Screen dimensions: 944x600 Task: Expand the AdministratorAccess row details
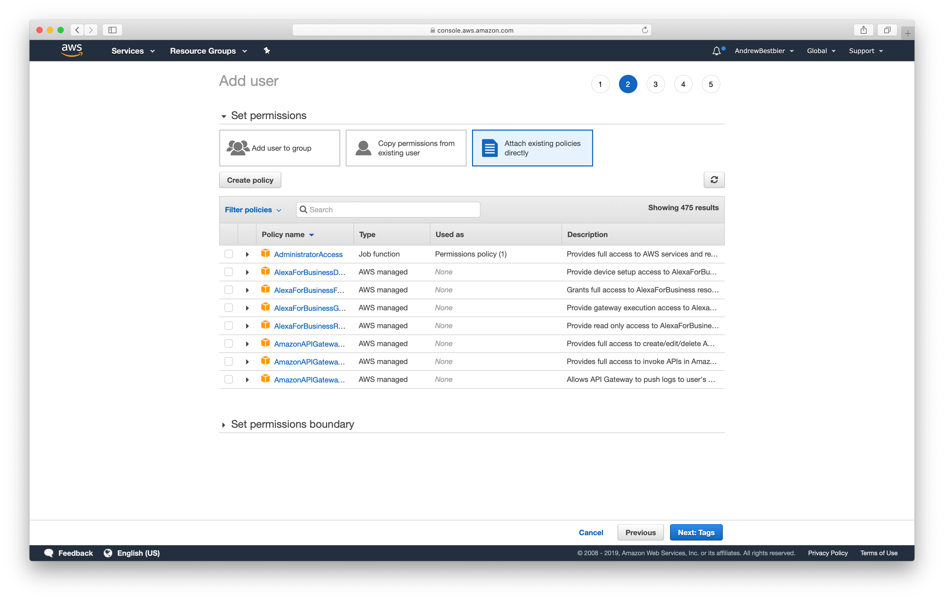point(247,254)
